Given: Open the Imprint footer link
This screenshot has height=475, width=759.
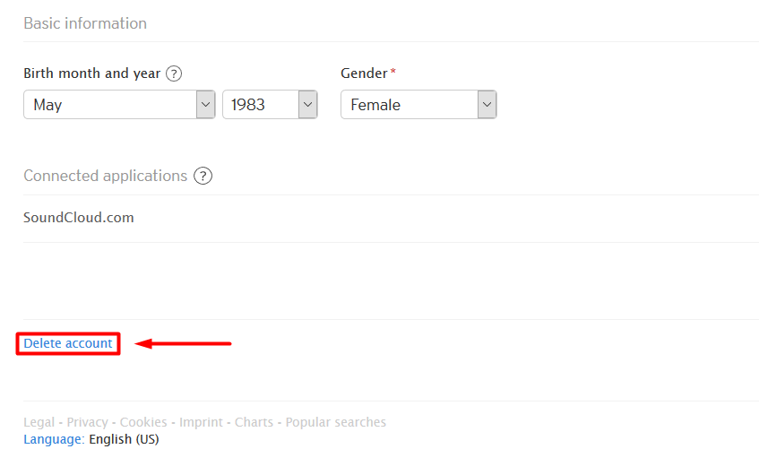Looking at the screenshot, I should tap(201, 422).
